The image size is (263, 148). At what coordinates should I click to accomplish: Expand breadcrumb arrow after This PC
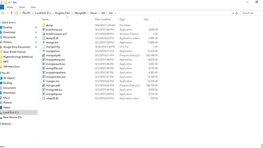(x=33, y=13)
